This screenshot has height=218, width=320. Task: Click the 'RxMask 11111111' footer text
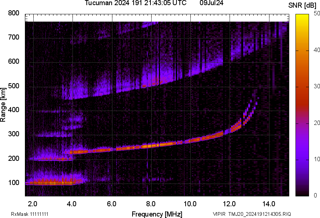(30, 214)
